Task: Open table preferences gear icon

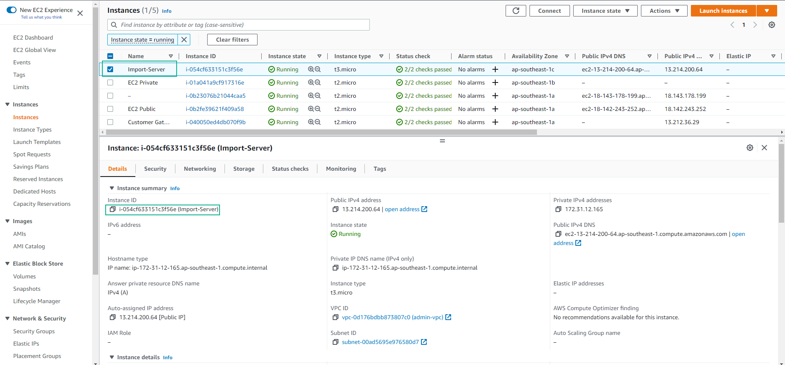Action: pos(771,25)
